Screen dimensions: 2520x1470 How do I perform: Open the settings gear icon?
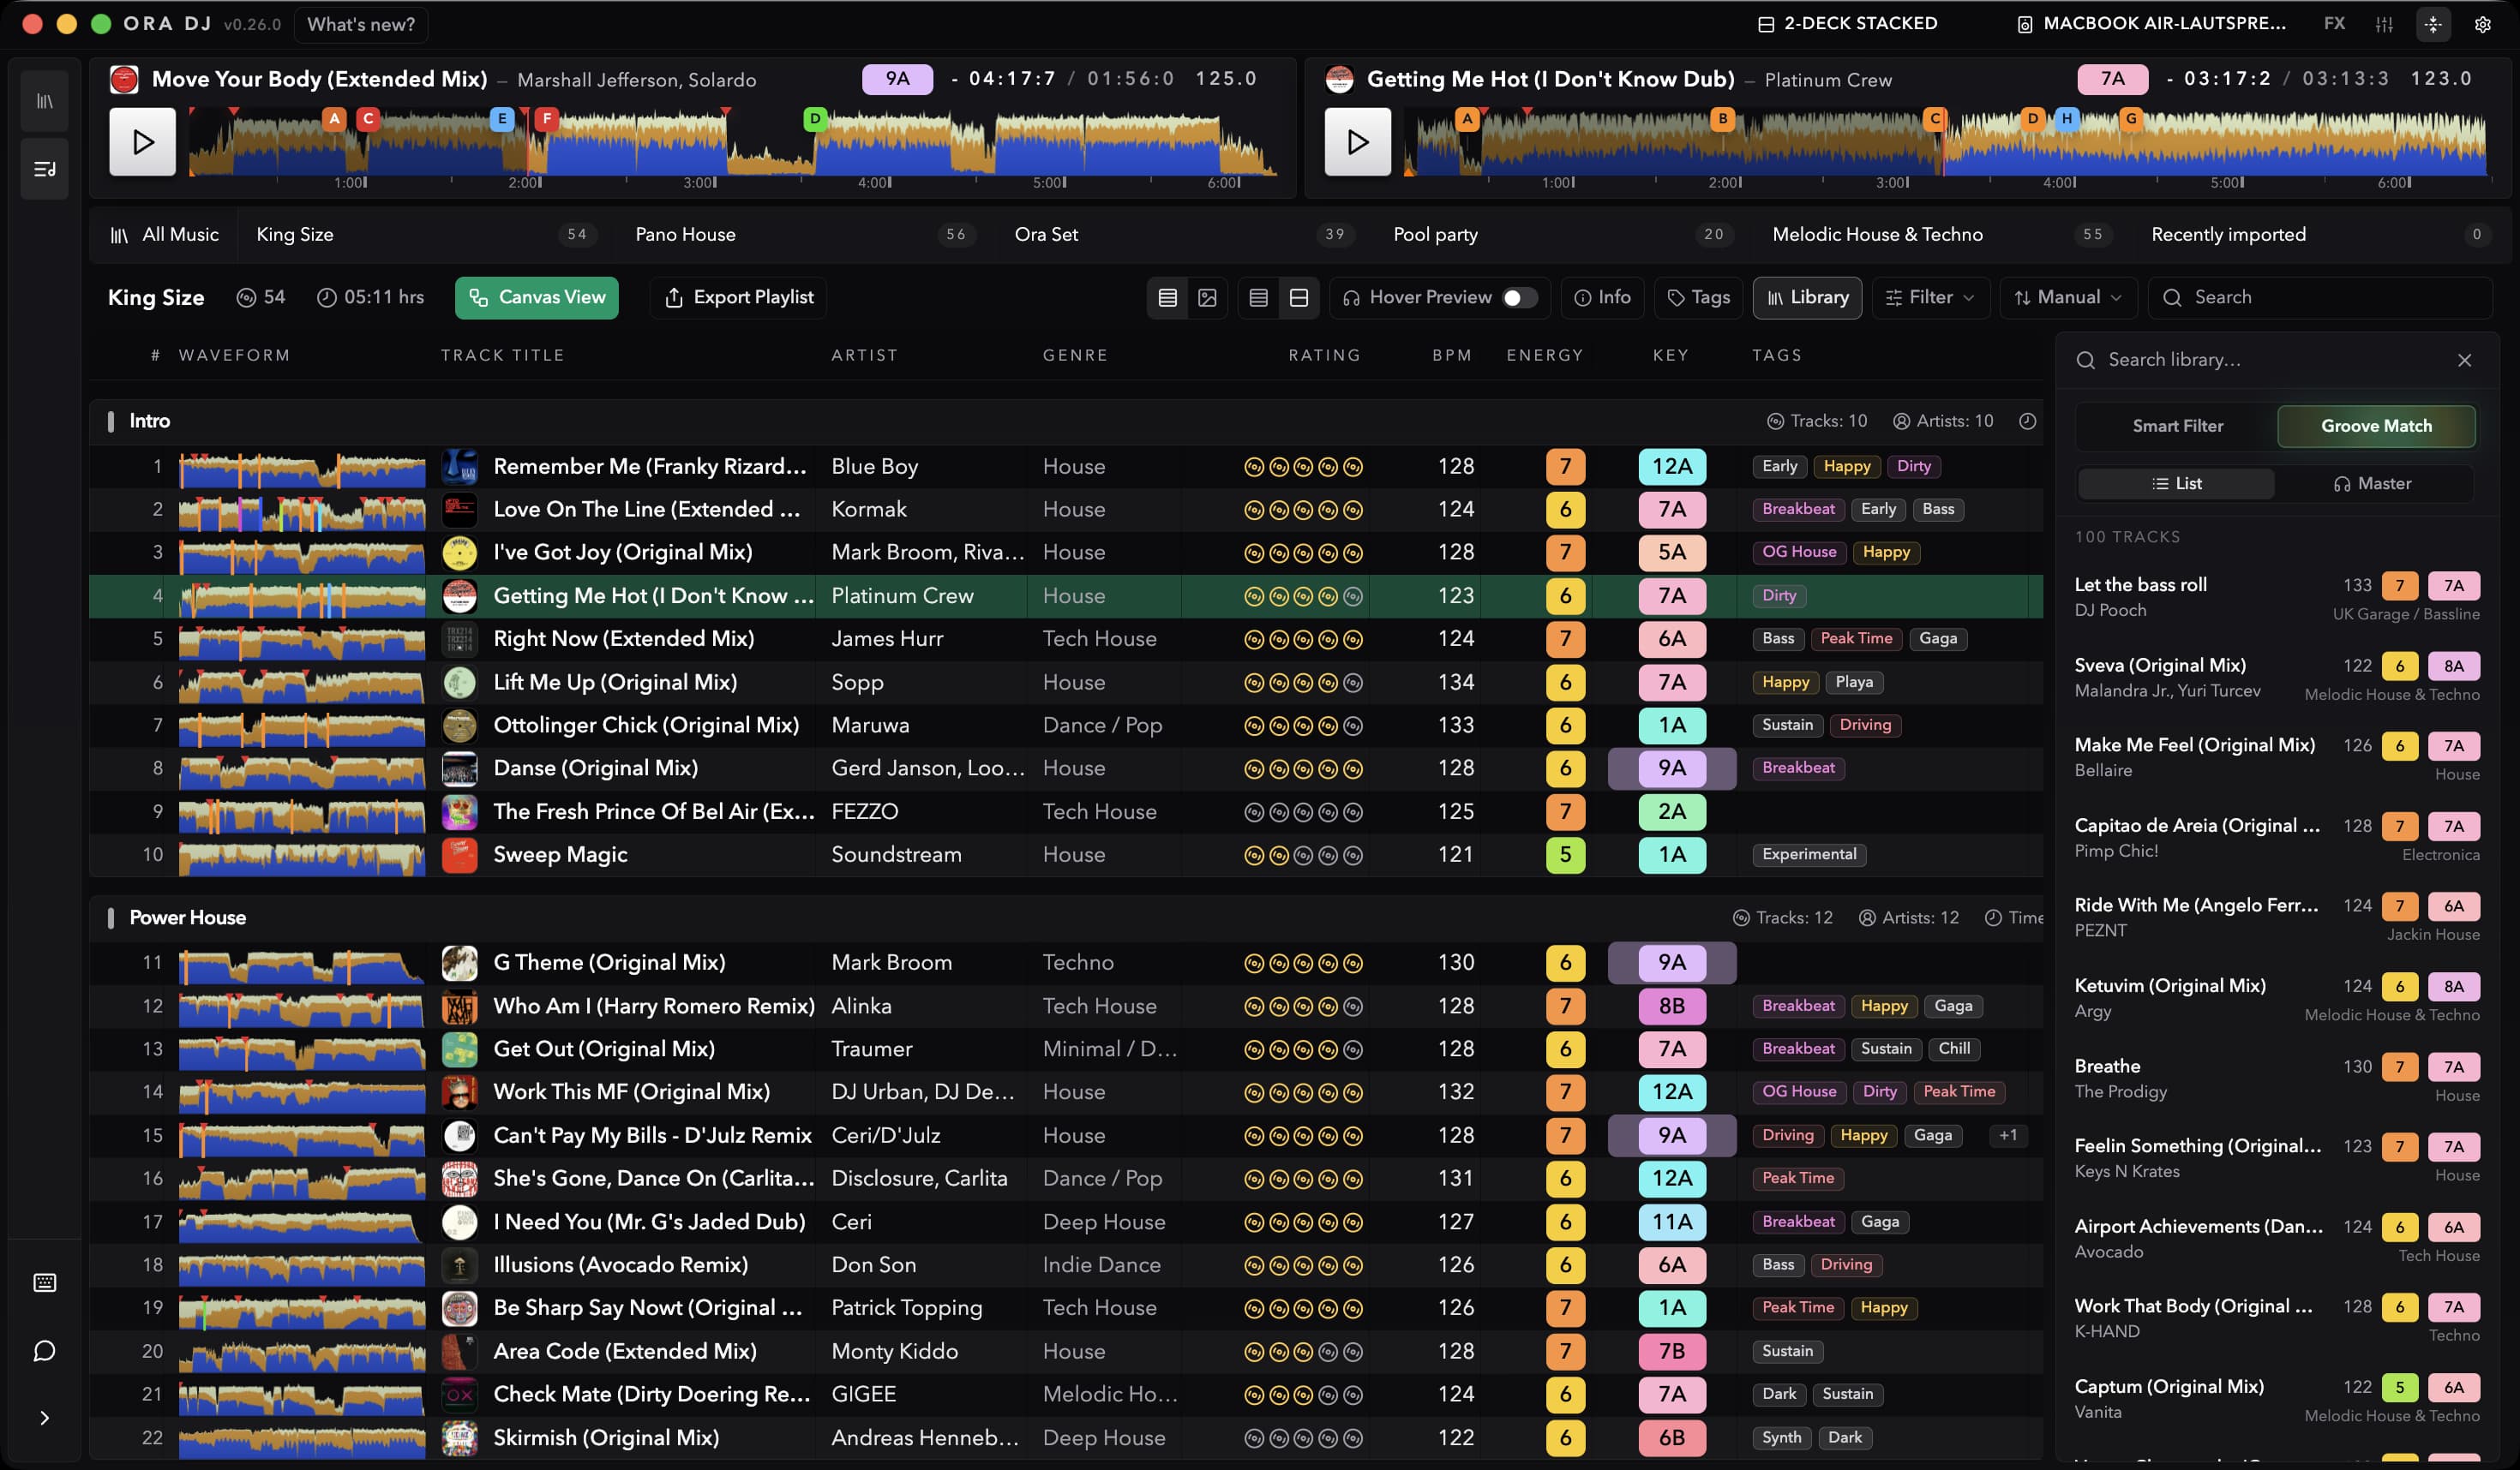pyautogui.click(x=2482, y=24)
